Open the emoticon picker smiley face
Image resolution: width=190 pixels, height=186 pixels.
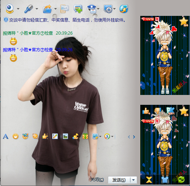click(x=16, y=136)
